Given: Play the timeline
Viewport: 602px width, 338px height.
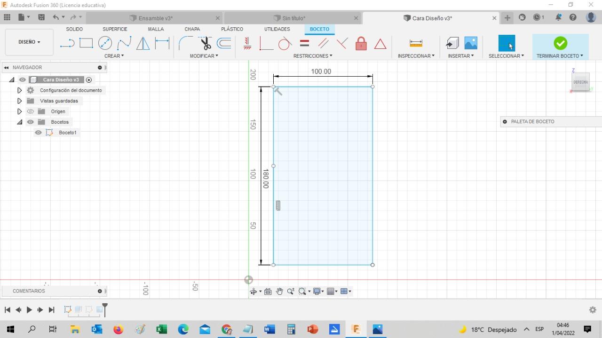Looking at the screenshot, I should [x=29, y=310].
